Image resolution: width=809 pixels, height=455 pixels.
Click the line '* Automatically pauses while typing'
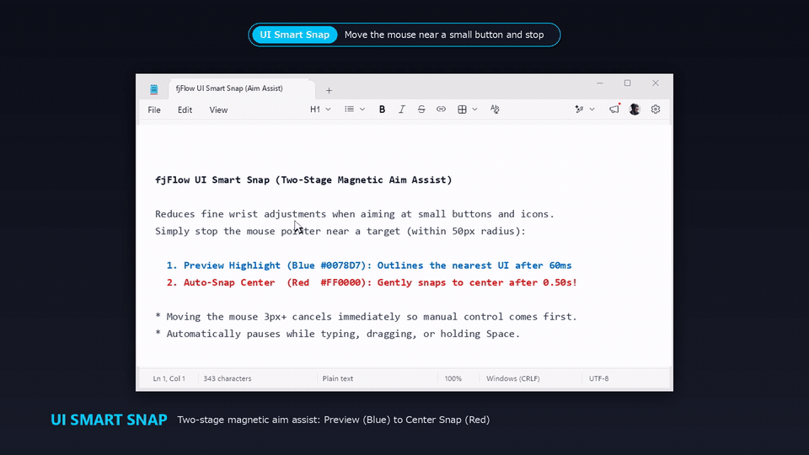pyautogui.click(x=337, y=334)
